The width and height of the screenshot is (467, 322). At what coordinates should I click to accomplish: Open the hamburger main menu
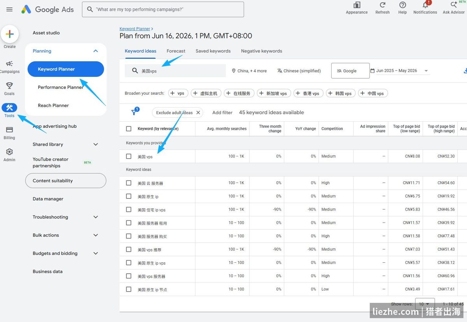coord(10,9)
